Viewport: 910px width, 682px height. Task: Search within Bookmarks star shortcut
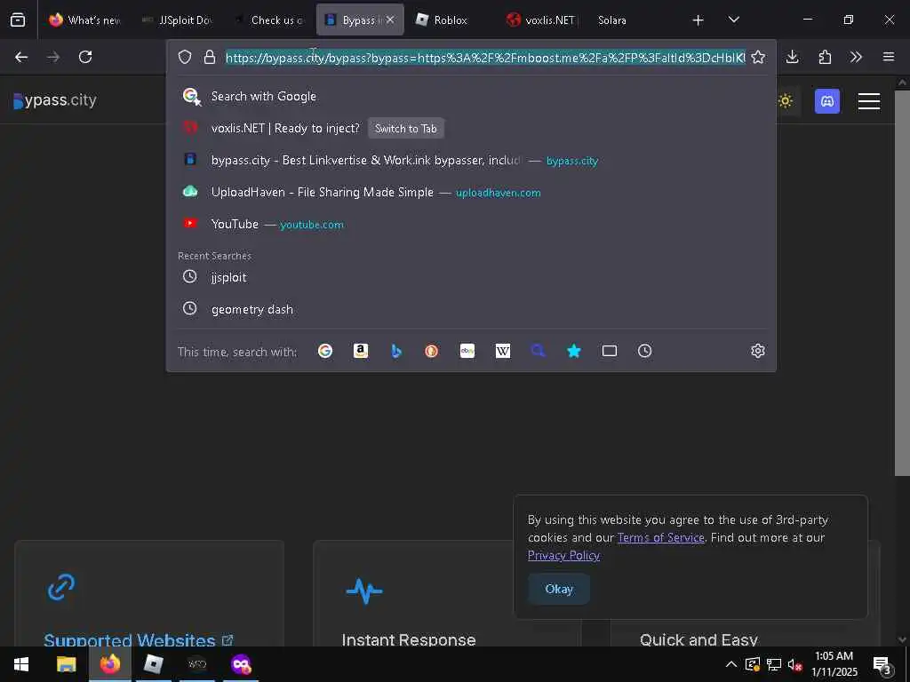click(574, 351)
